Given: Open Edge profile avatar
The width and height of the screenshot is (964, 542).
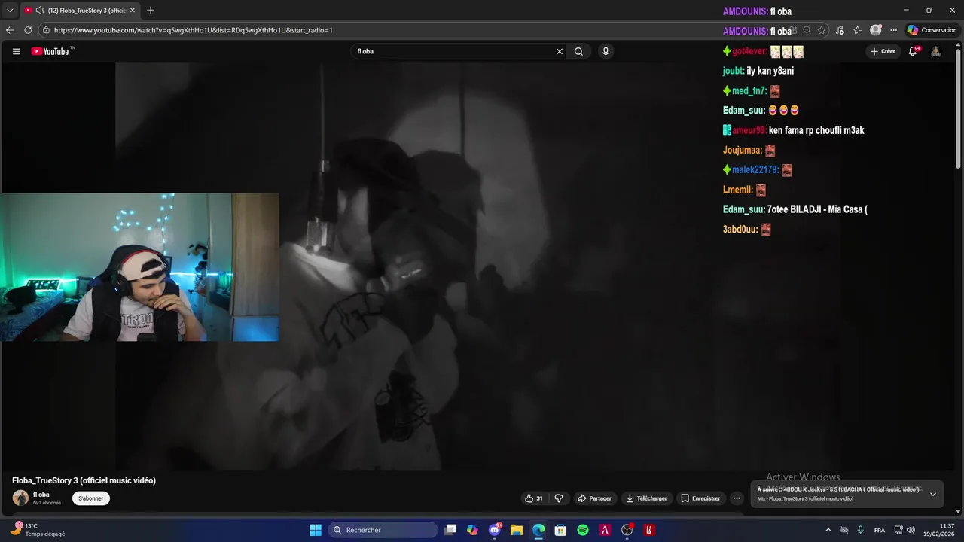Looking at the screenshot, I should tap(876, 30).
